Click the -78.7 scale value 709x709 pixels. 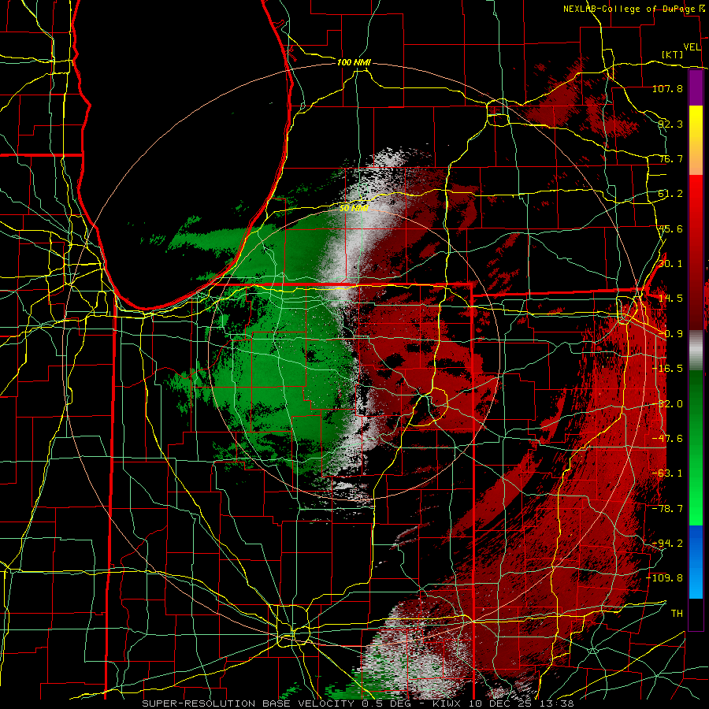click(667, 509)
